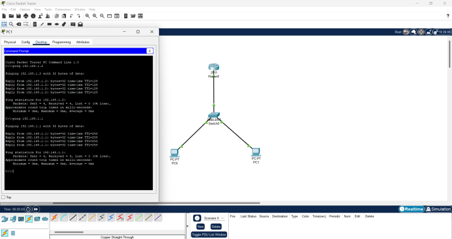Activate the Delete tool
The height and width of the screenshot is (239, 452).
click(x=19, y=24)
